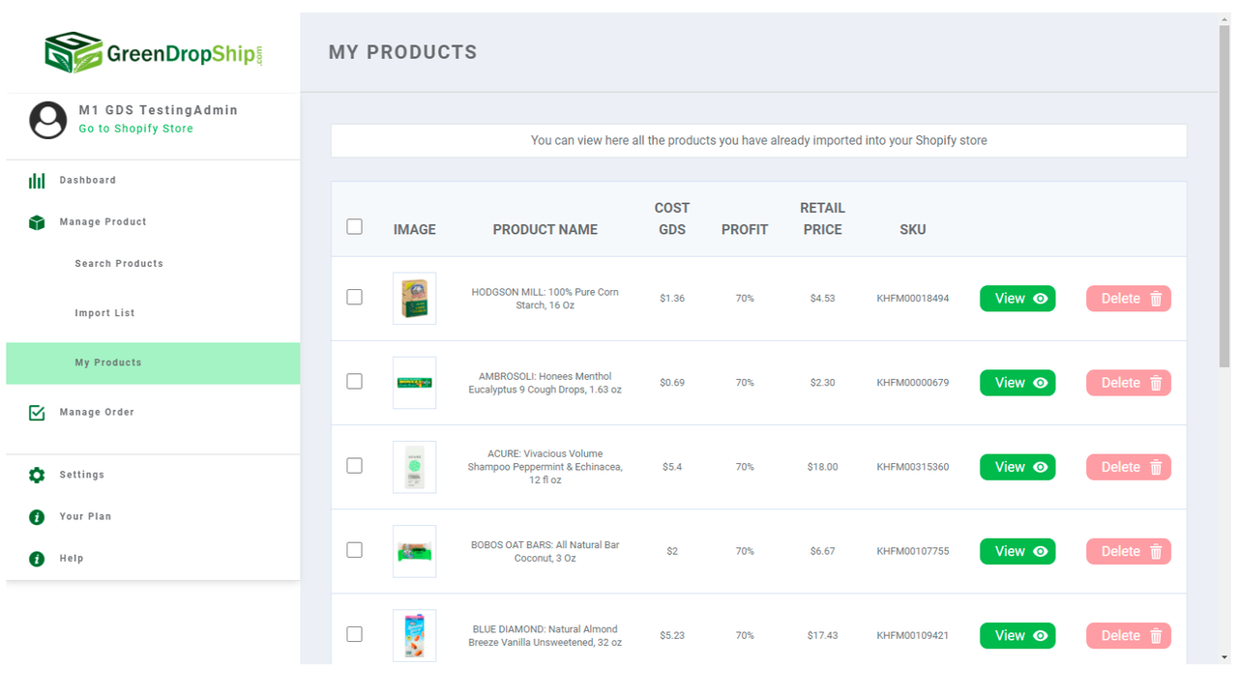The width and height of the screenshot is (1238, 696).
Task: Toggle the select-all checkbox in the table header
Action: pos(354,225)
